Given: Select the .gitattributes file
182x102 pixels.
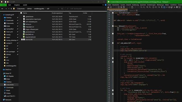Looking at the screenshot, I should click(29, 16).
